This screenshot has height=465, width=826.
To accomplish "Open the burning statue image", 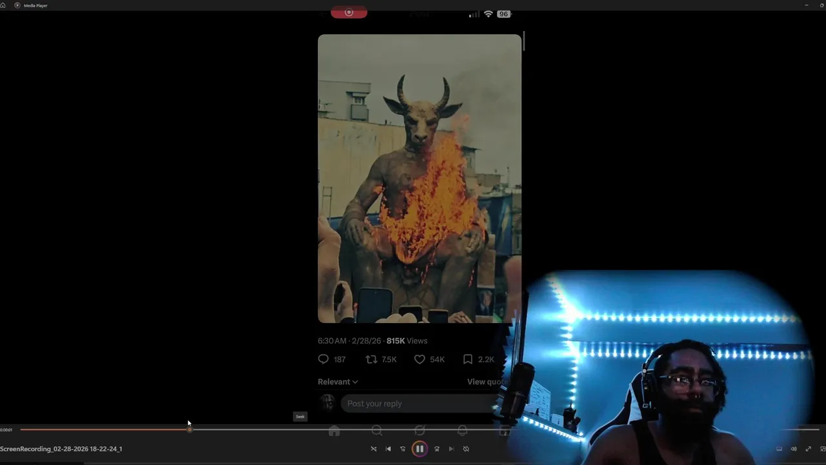I will (x=419, y=178).
